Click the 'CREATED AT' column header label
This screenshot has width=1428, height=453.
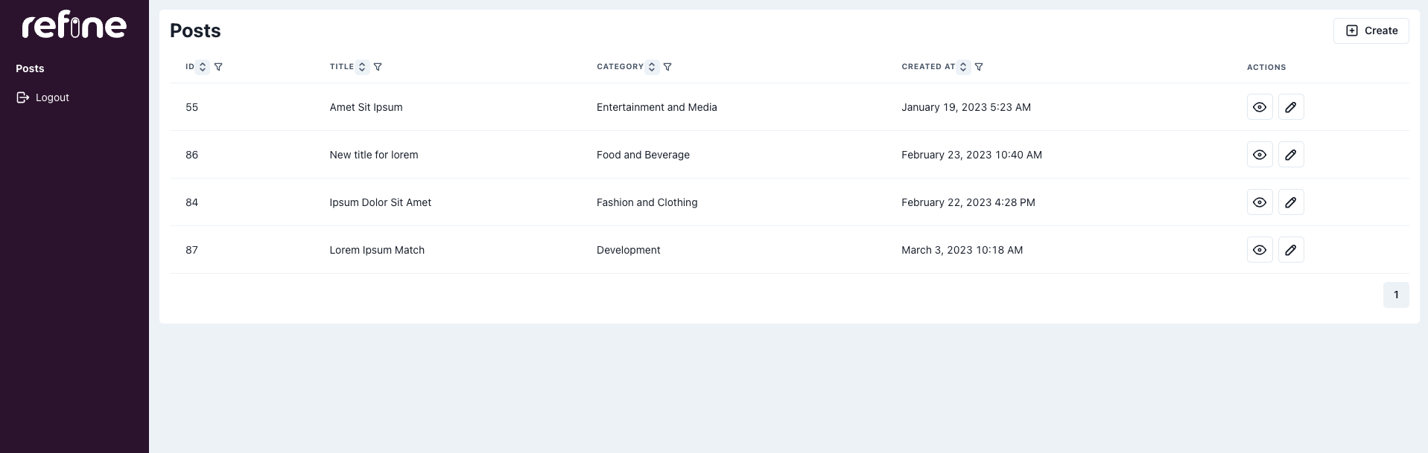(x=928, y=67)
